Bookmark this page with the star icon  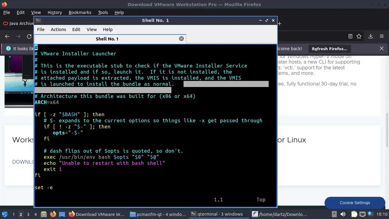click(359, 36)
